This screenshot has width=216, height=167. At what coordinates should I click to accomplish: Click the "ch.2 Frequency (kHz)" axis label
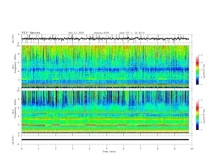click(x=14, y=109)
